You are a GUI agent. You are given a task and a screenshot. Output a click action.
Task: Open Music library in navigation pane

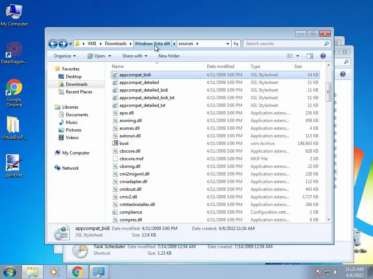click(x=72, y=122)
